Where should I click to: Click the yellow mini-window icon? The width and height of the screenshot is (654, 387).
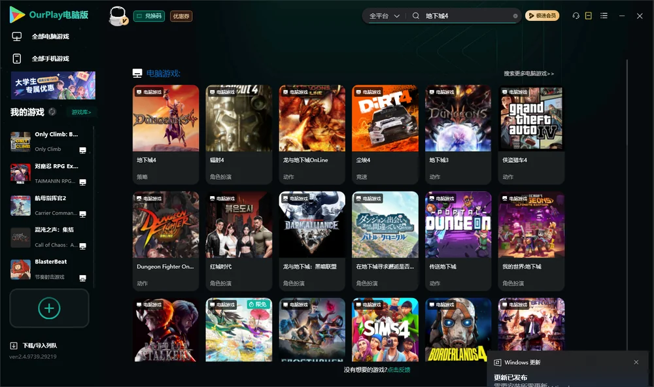[589, 16]
